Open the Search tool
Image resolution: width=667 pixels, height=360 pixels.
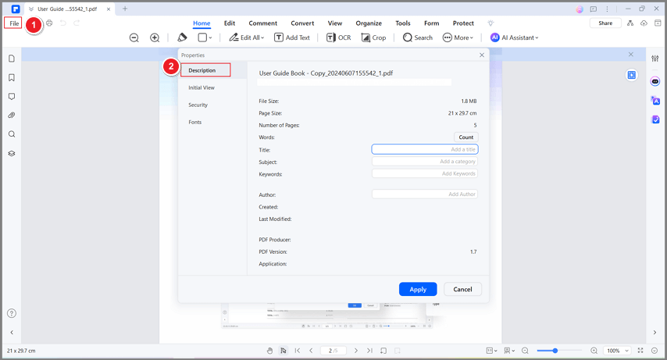click(x=418, y=37)
